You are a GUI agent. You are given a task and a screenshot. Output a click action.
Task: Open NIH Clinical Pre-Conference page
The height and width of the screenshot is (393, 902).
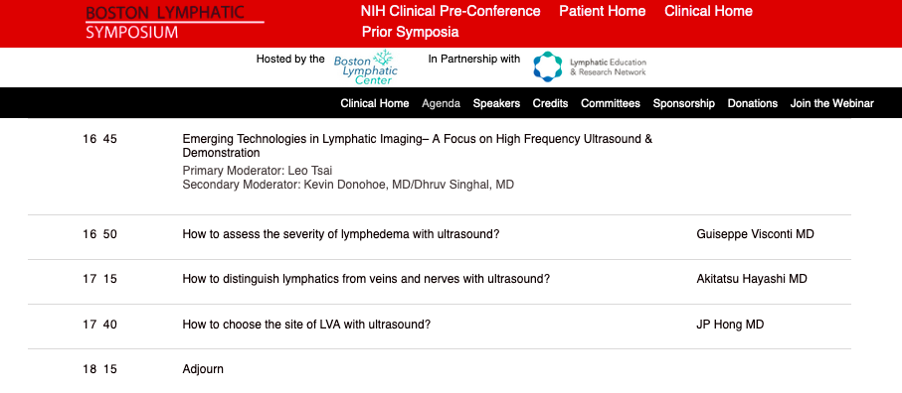pyautogui.click(x=451, y=11)
